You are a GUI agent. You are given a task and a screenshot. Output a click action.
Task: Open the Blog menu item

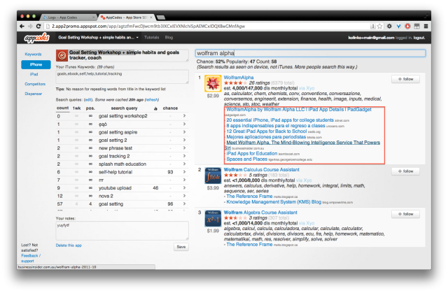click(169, 38)
